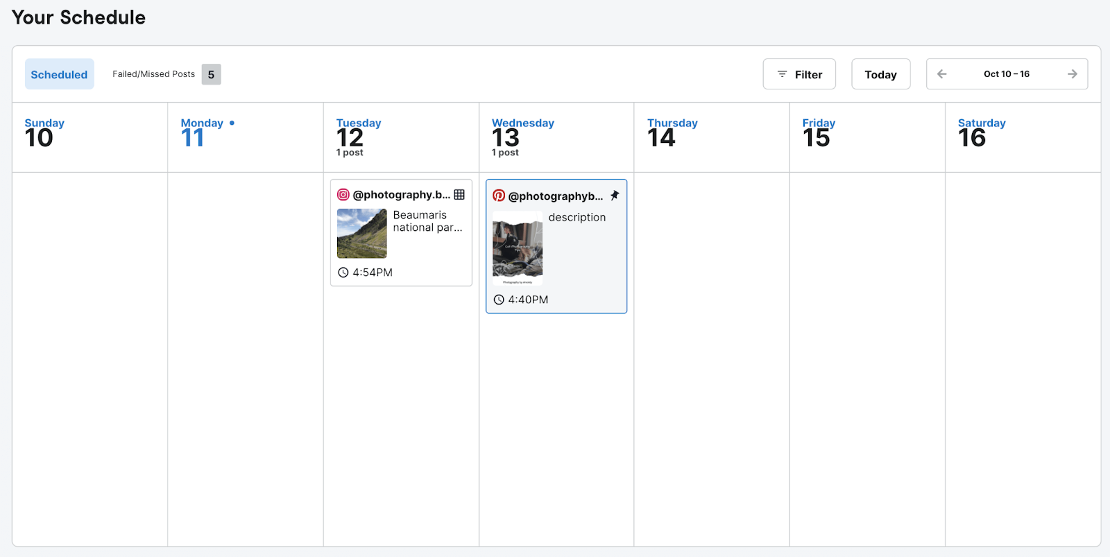Click the clock icon beside 4:40PM
The width and height of the screenshot is (1110, 557).
[498, 300]
